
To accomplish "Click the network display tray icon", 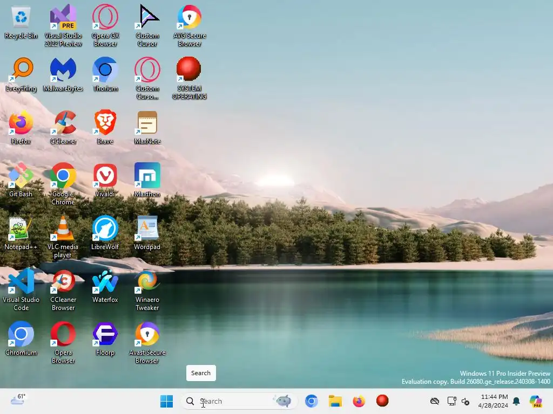I will pyautogui.click(x=451, y=401).
